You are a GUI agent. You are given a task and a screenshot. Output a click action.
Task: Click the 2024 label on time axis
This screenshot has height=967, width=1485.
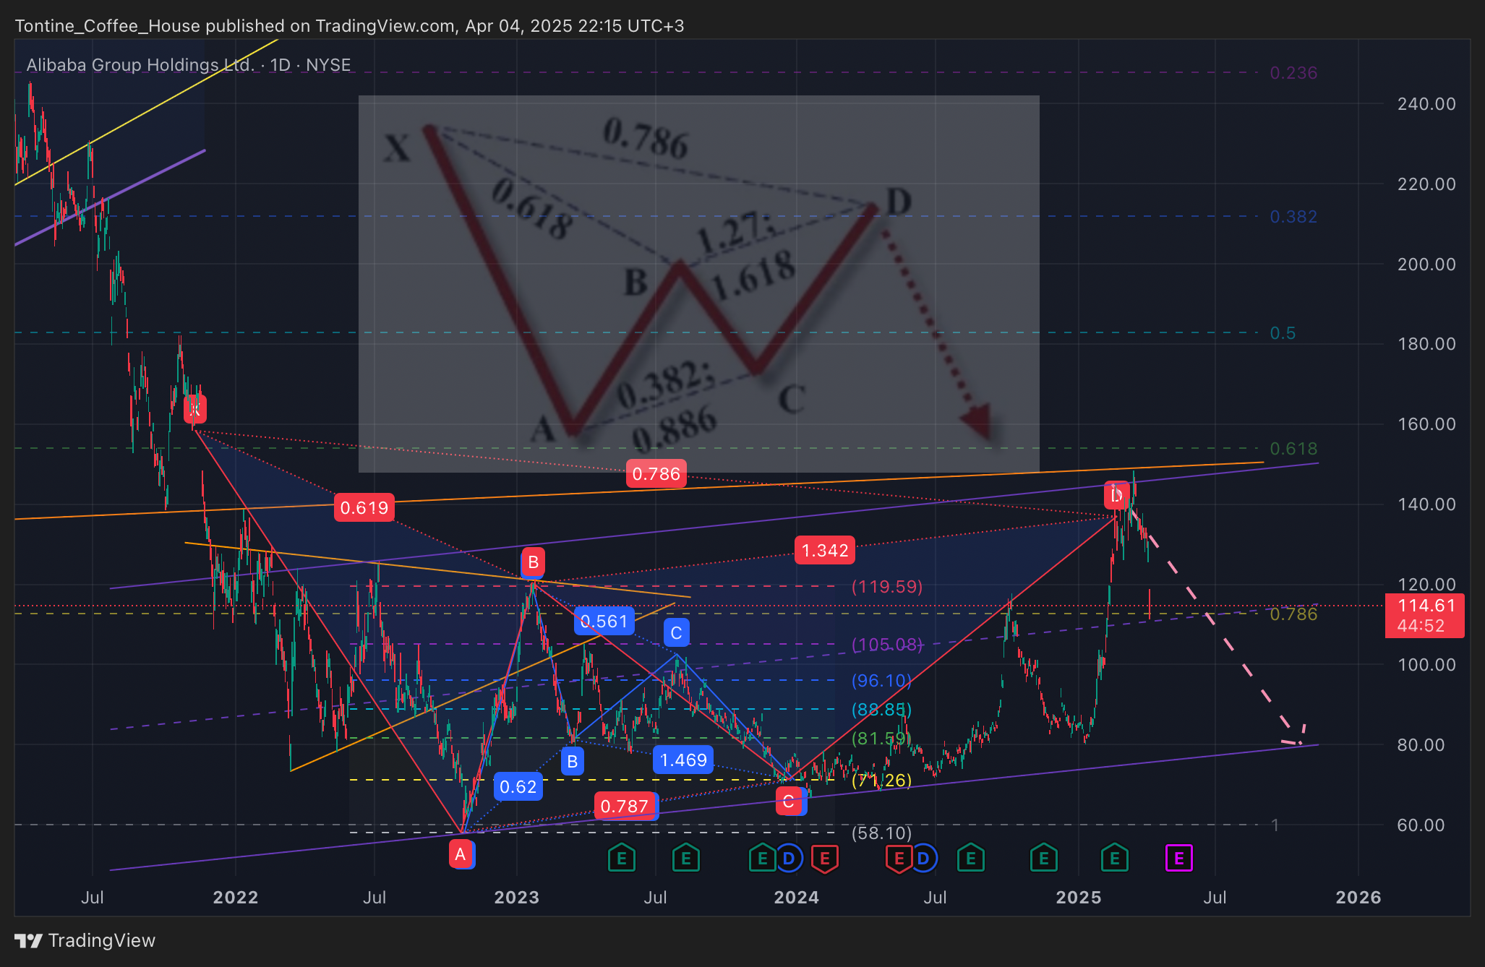pos(796,898)
